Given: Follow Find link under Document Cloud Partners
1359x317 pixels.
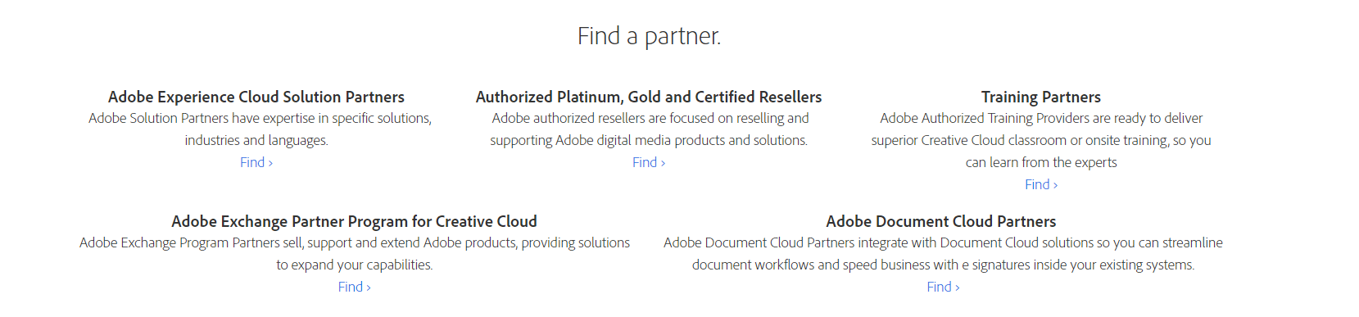Looking at the screenshot, I should pos(943,287).
